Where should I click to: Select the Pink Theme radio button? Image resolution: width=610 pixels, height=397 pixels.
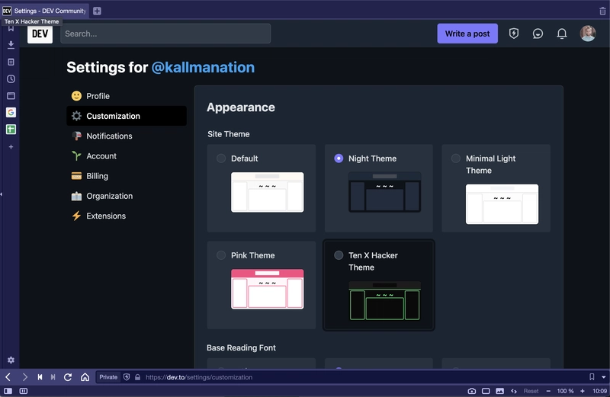coord(221,255)
